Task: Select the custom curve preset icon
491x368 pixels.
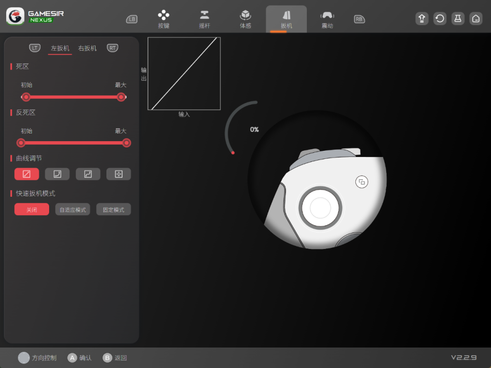Action: coord(119,174)
